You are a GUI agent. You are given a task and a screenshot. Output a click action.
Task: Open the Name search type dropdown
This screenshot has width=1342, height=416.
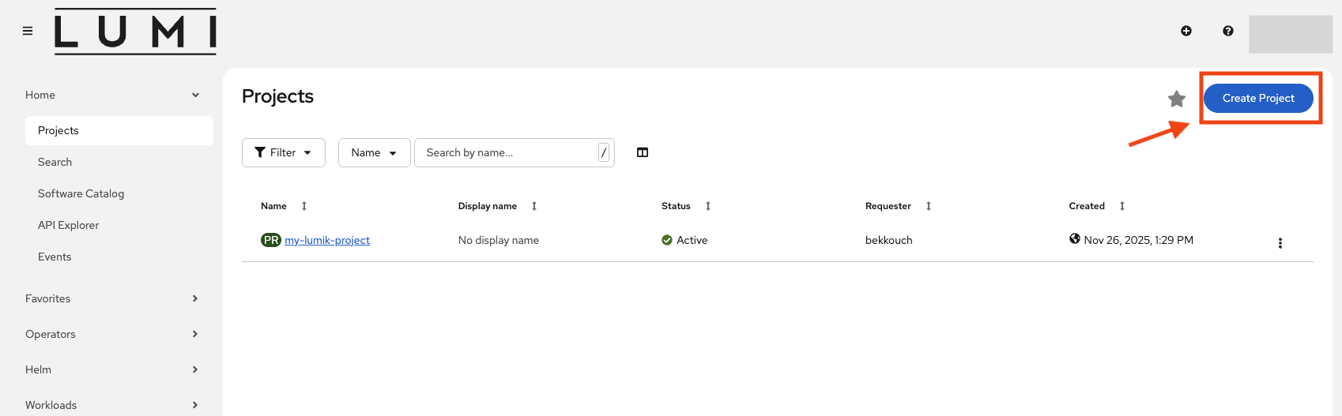tap(374, 152)
